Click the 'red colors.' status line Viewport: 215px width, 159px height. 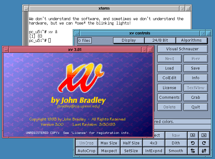164,122
